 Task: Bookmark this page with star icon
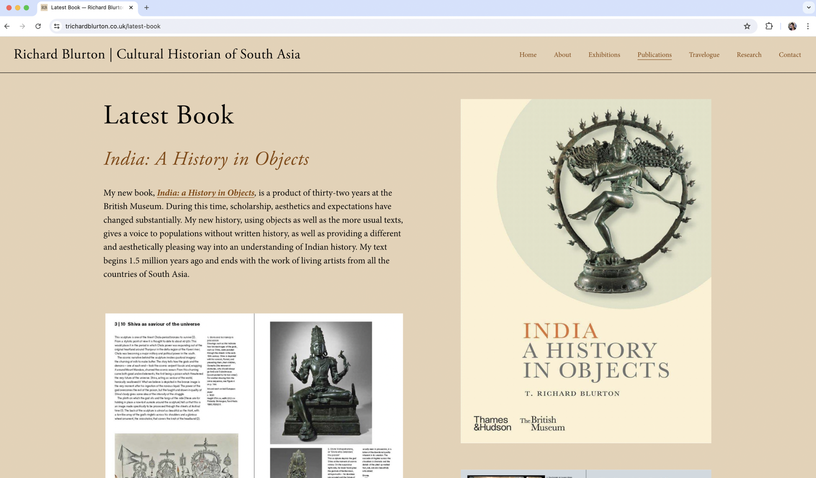tap(747, 26)
